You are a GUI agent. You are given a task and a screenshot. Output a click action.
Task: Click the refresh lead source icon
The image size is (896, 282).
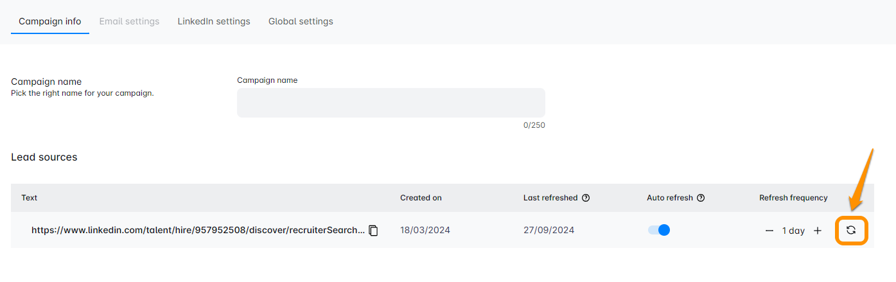(x=851, y=230)
